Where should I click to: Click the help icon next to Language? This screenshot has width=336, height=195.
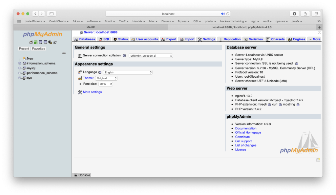point(100,72)
